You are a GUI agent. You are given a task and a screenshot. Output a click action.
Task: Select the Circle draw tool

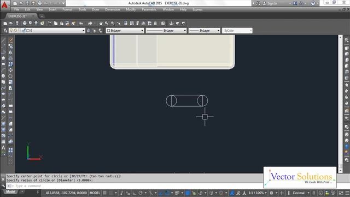pyautogui.click(x=3, y=76)
